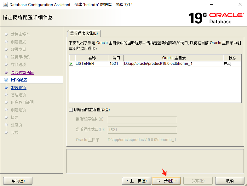Jump to 配置选项 step link

(19, 87)
